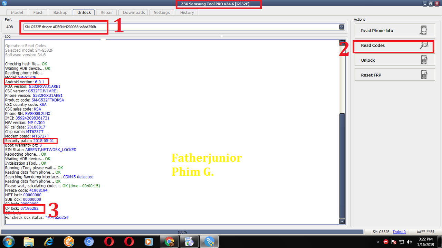Click the Read Phone Info button
The height and width of the screenshot is (248, 442).
[395, 30]
